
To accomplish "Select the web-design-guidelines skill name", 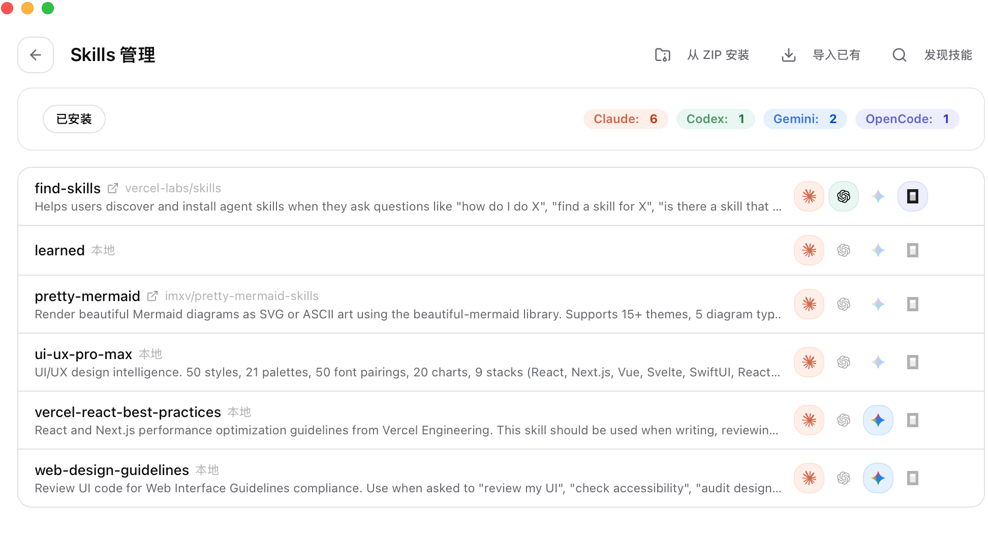I will (x=112, y=470).
